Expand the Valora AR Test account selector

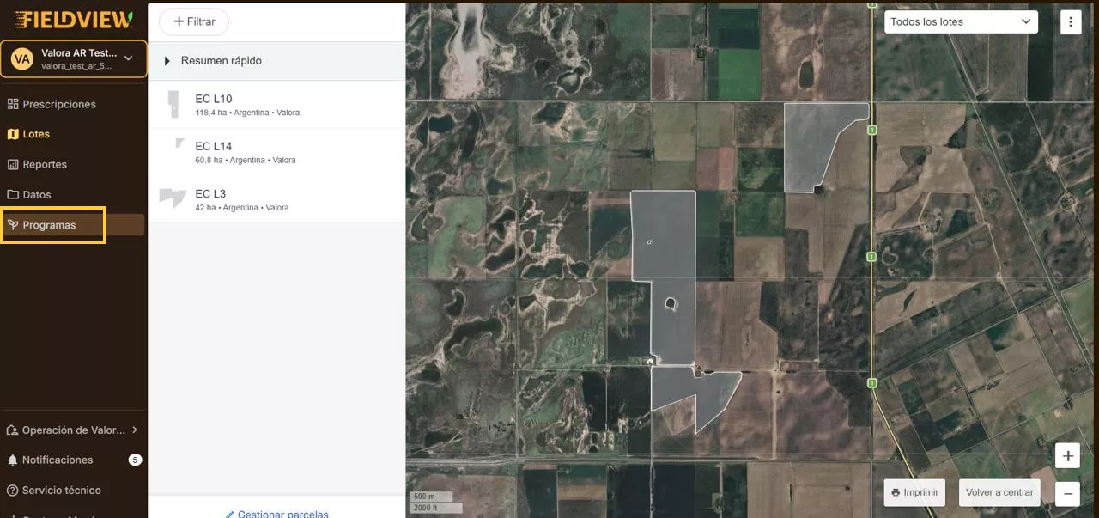tap(128, 58)
